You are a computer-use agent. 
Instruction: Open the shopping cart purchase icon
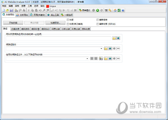coord(106,10)
